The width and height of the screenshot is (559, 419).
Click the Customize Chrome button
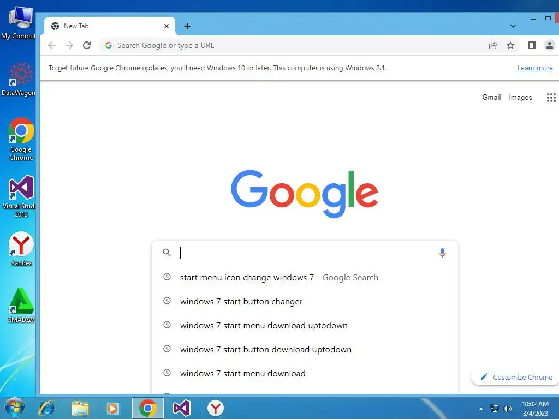click(516, 377)
